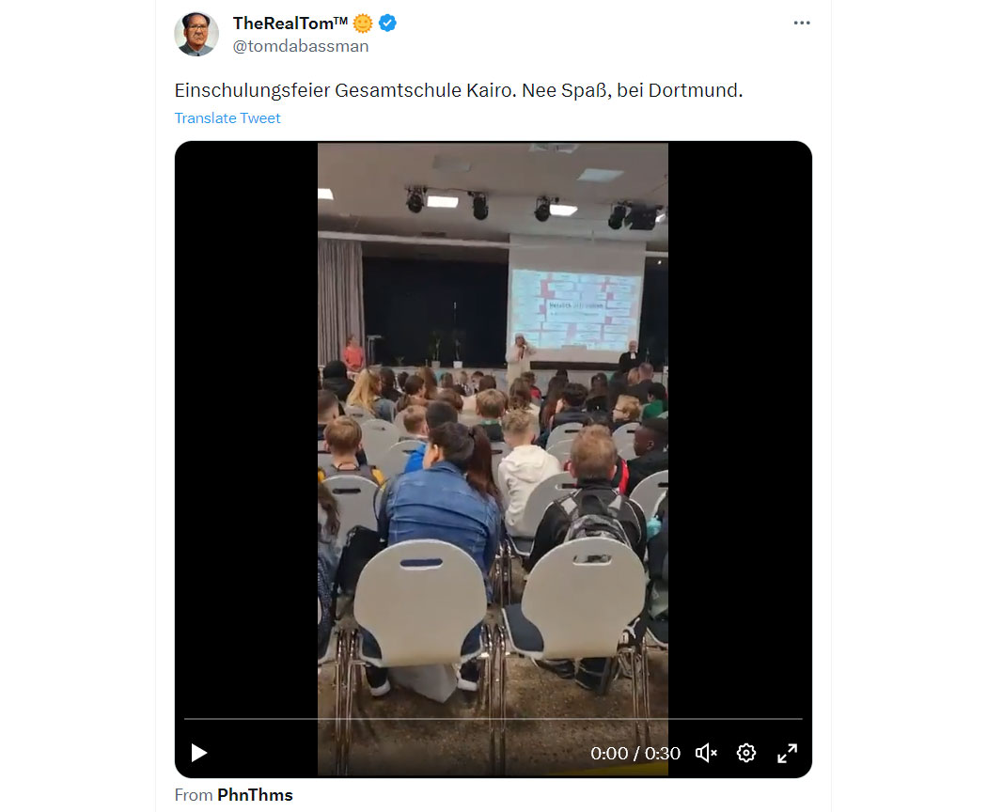This screenshot has width=987, height=812.
Task: Click the left black letterbox area of video
Action: pyautogui.click(x=246, y=428)
